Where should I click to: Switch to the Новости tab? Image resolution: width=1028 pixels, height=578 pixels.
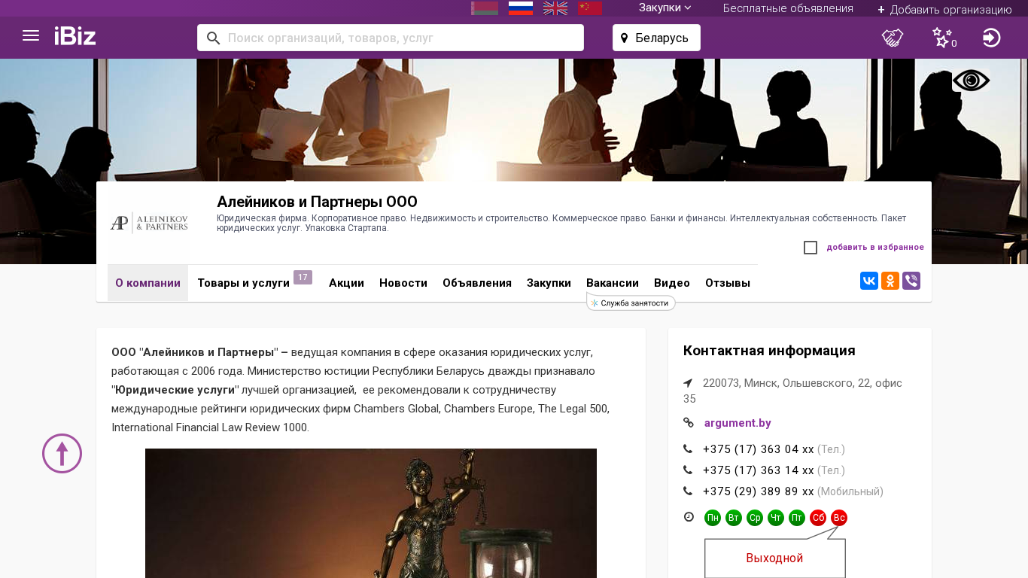click(x=403, y=283)
